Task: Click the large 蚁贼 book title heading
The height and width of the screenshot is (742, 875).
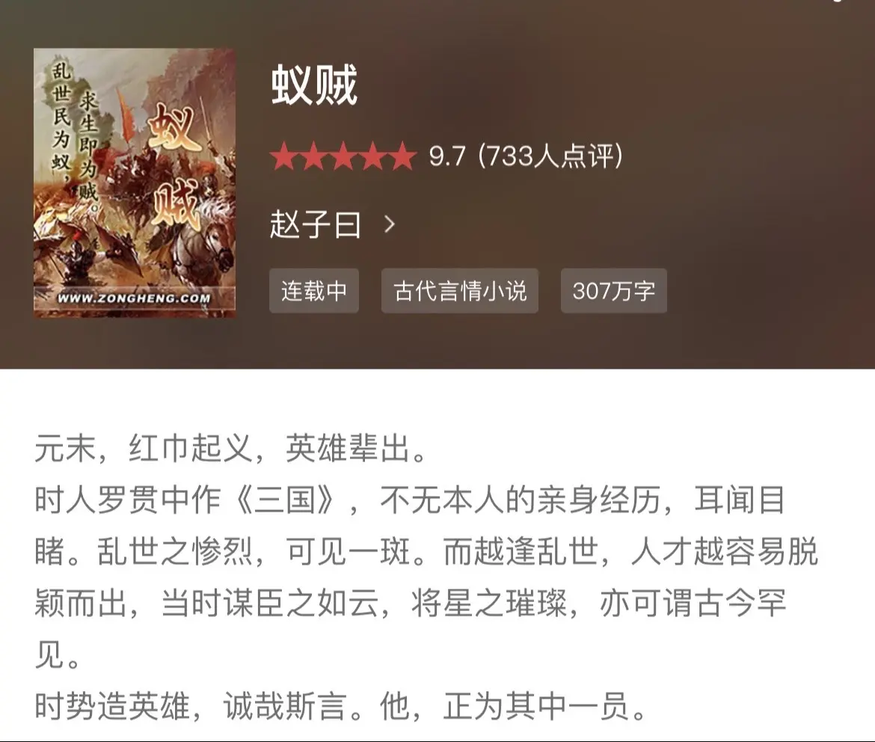Action: click(314, 85)
